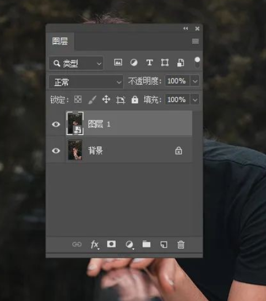This screenshot has width=266, height=301.
Task: Add layer mask icon
Action: (111, 244)
